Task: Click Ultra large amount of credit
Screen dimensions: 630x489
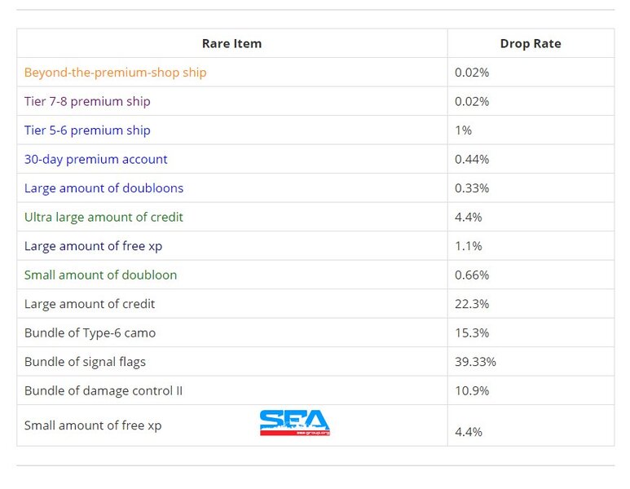Action: 104,218
